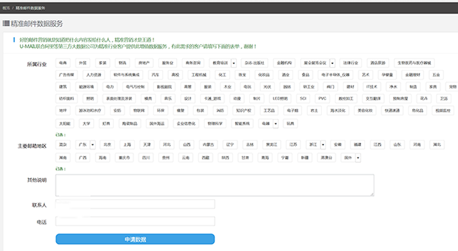
Task: Open the 国外 region dropdown arrow
Action: point(358,158)
